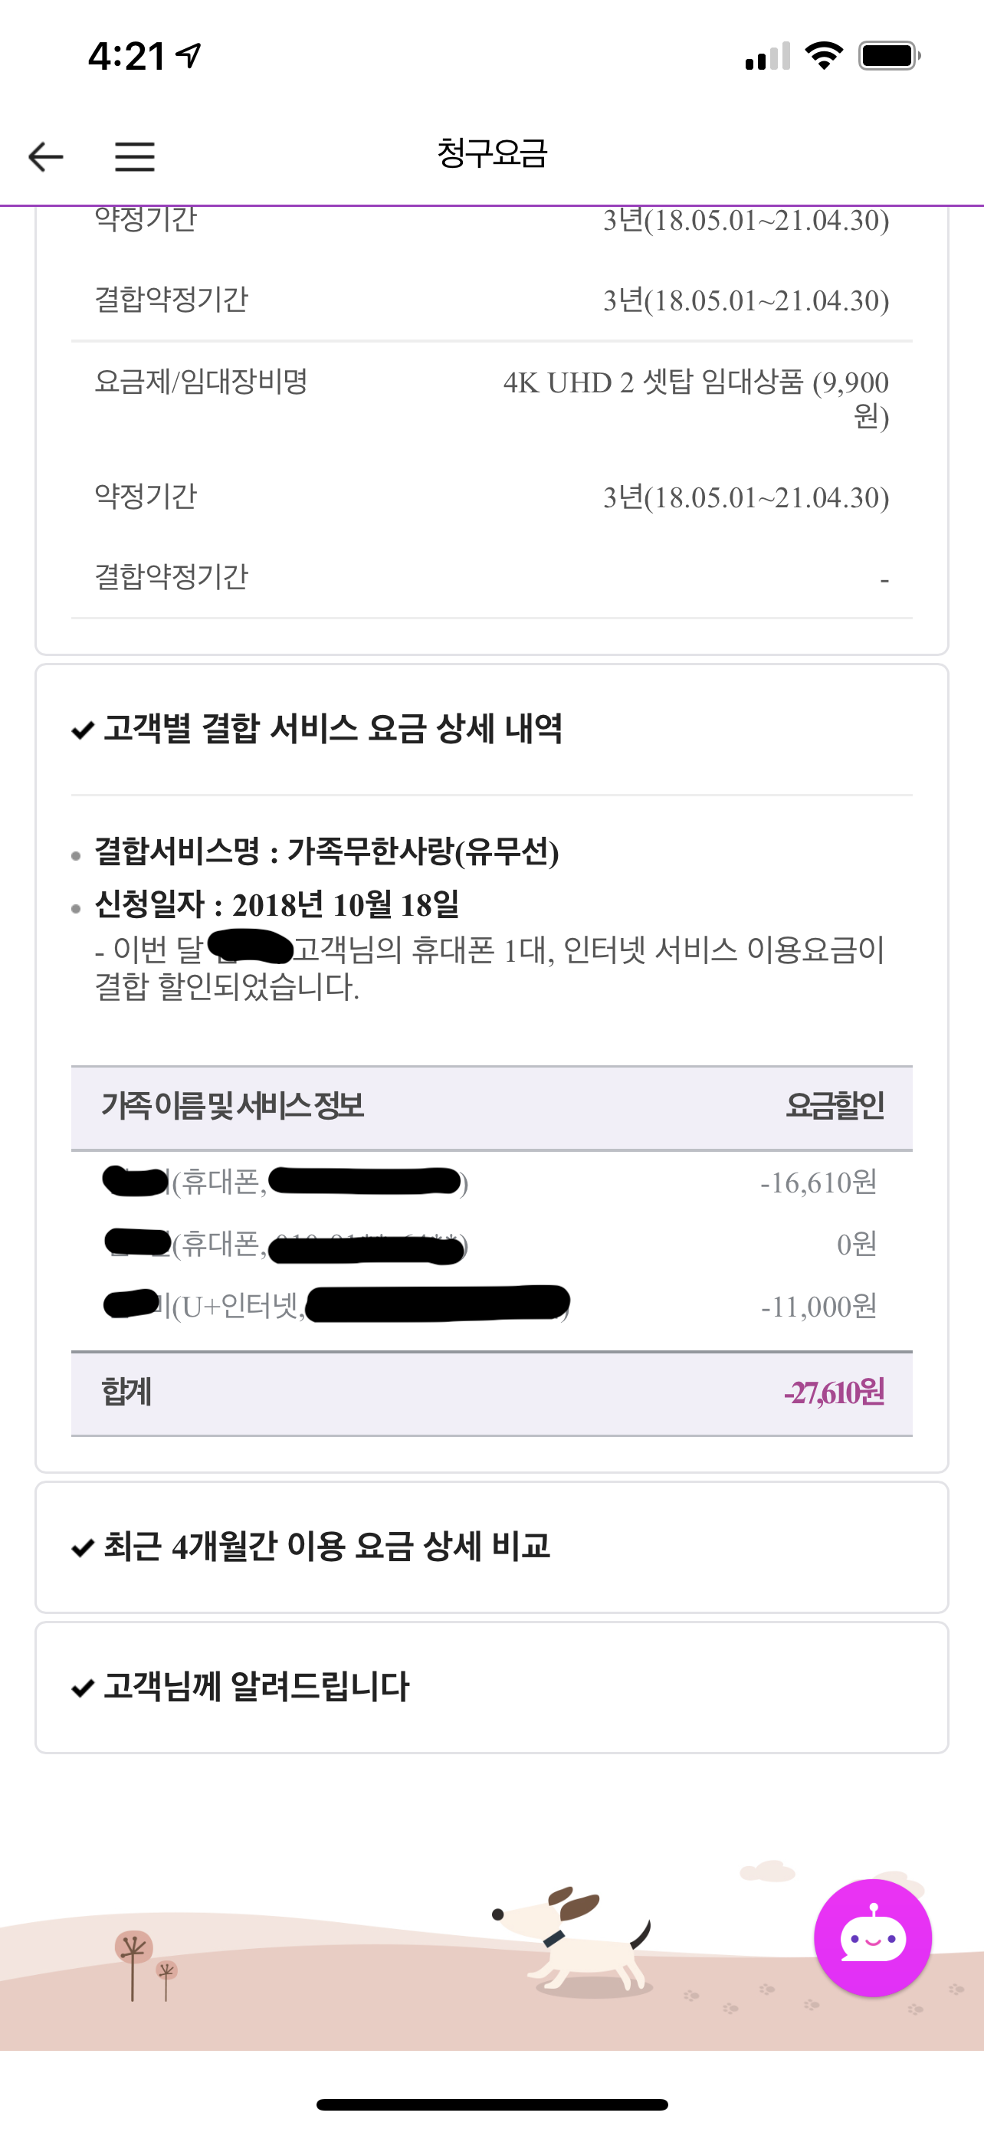
Task: Tap the checkmark next to 최근 4개월간
Action: [x=83, y=1548]
